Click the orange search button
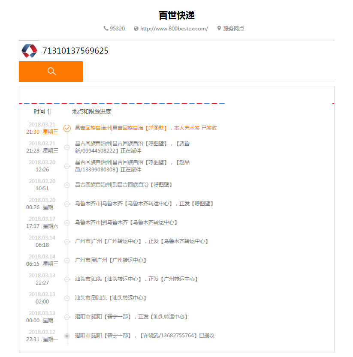353x357 pixels. 51,72
